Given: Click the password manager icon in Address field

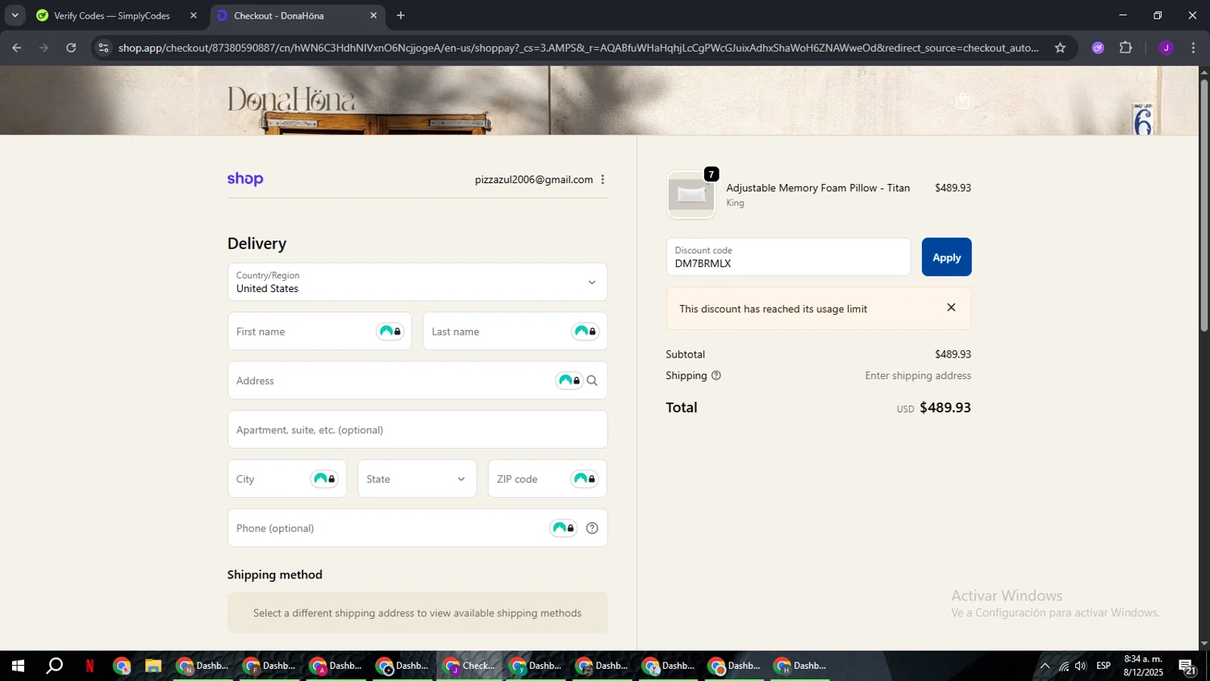Looking at the screenshot, I should pyautogui.click(x=570, y=381).
